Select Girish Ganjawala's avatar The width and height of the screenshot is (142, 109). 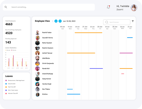(37, 63)
